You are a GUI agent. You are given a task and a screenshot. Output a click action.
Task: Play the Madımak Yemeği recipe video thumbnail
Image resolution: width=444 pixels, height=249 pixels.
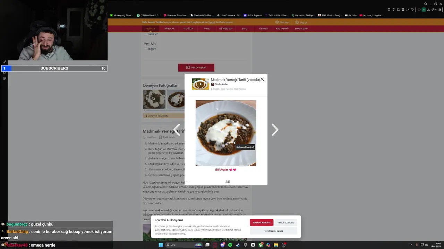(200, 84)
